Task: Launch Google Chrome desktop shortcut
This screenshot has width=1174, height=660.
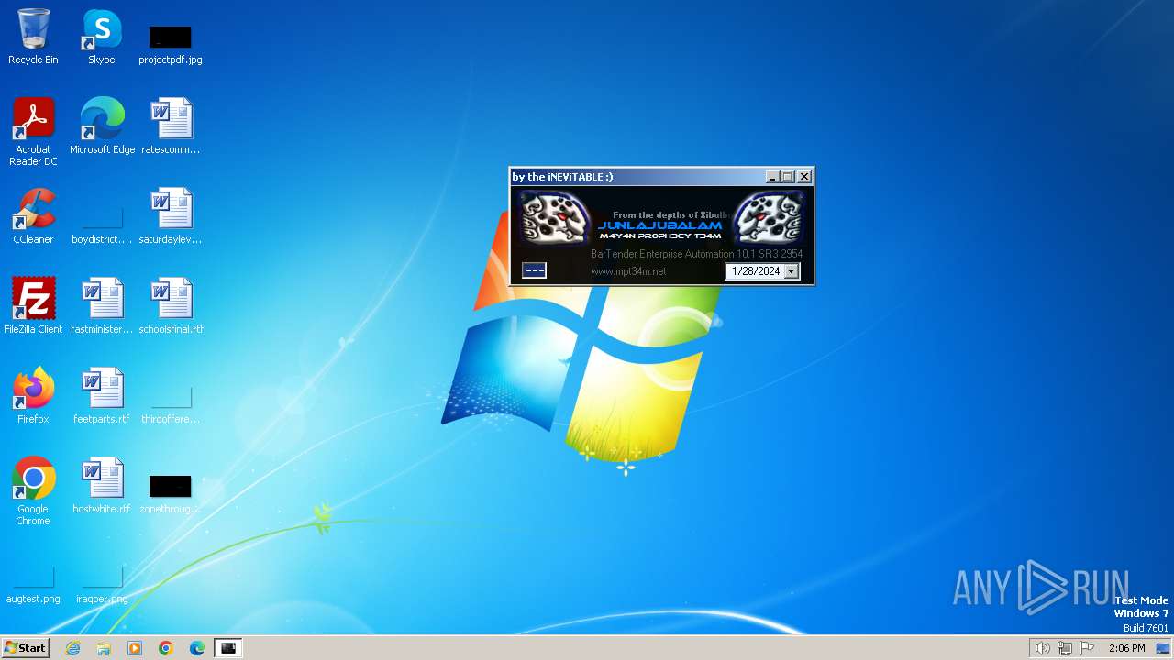Action: (x=33, y=491)
